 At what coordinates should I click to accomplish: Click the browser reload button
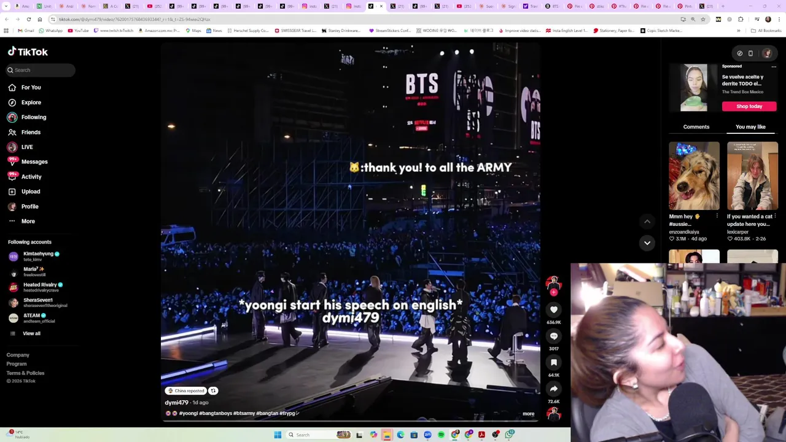tap(28, 20)
